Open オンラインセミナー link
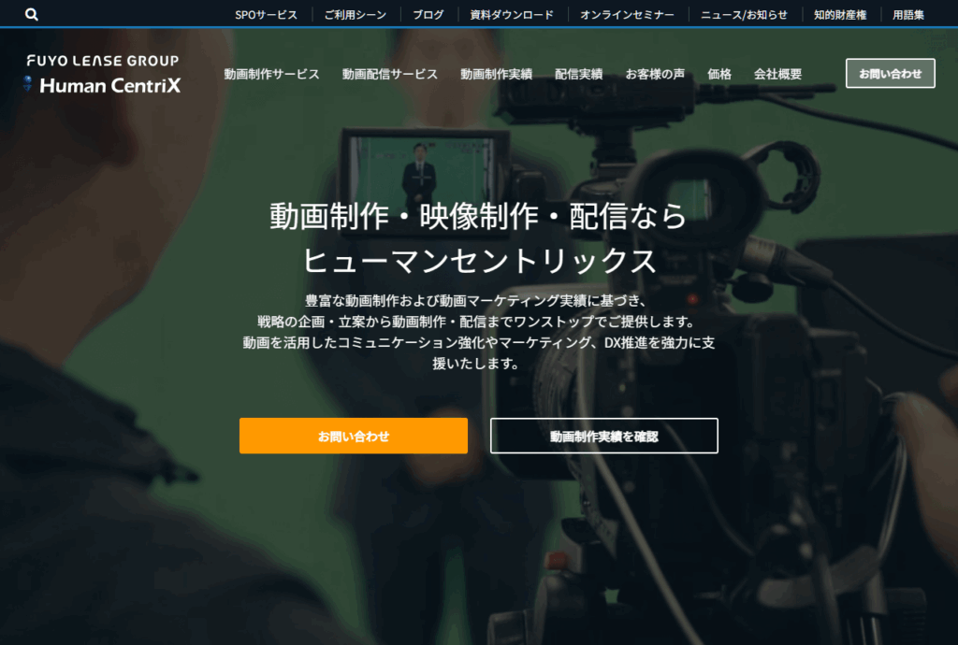This screenshot has width=958, height=645. [627, 15]
